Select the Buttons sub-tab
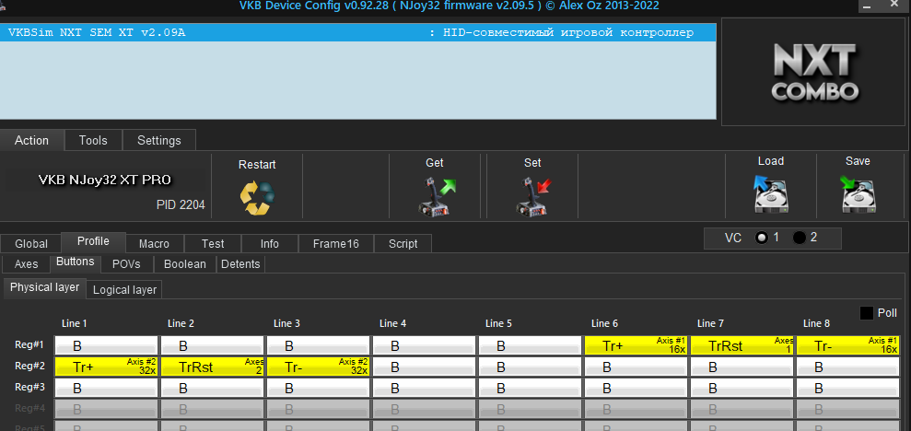911x431 pixels. pyautogui.click(x=76, y=262)
